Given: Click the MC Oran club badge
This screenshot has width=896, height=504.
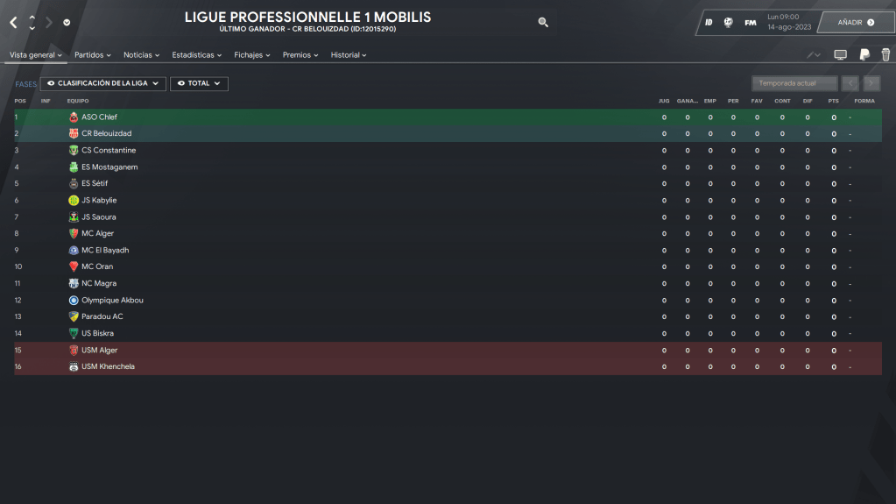Looking at the screenshot, I should (x=74, y=266).
